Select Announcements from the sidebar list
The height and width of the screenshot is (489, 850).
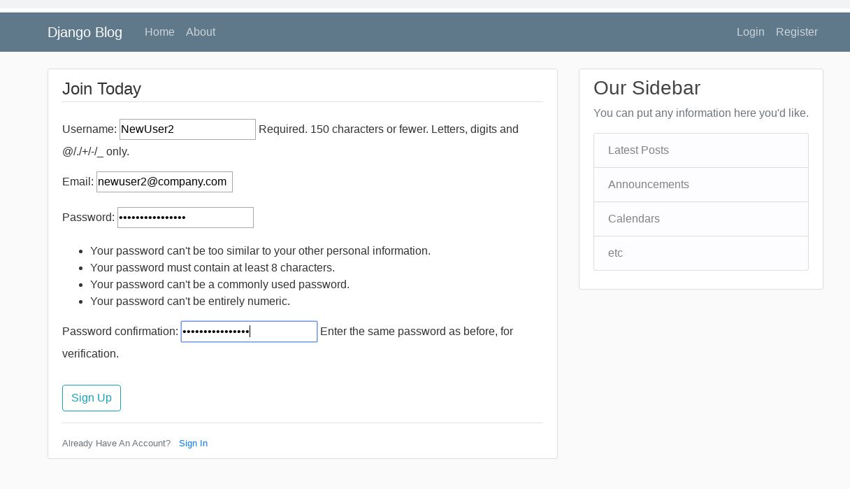[x=648, y=185]
